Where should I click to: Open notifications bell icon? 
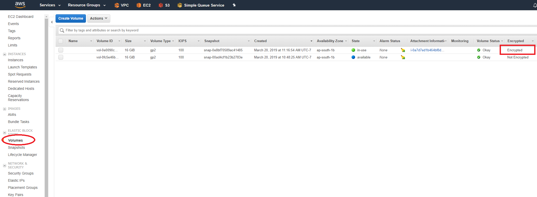(x=535, y=5)
